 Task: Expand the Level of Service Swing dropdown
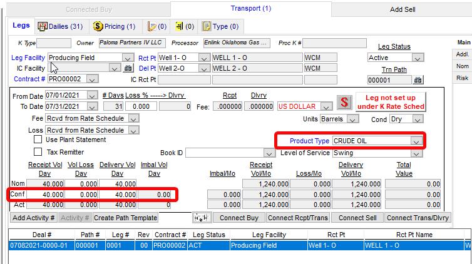coord(416,153)
